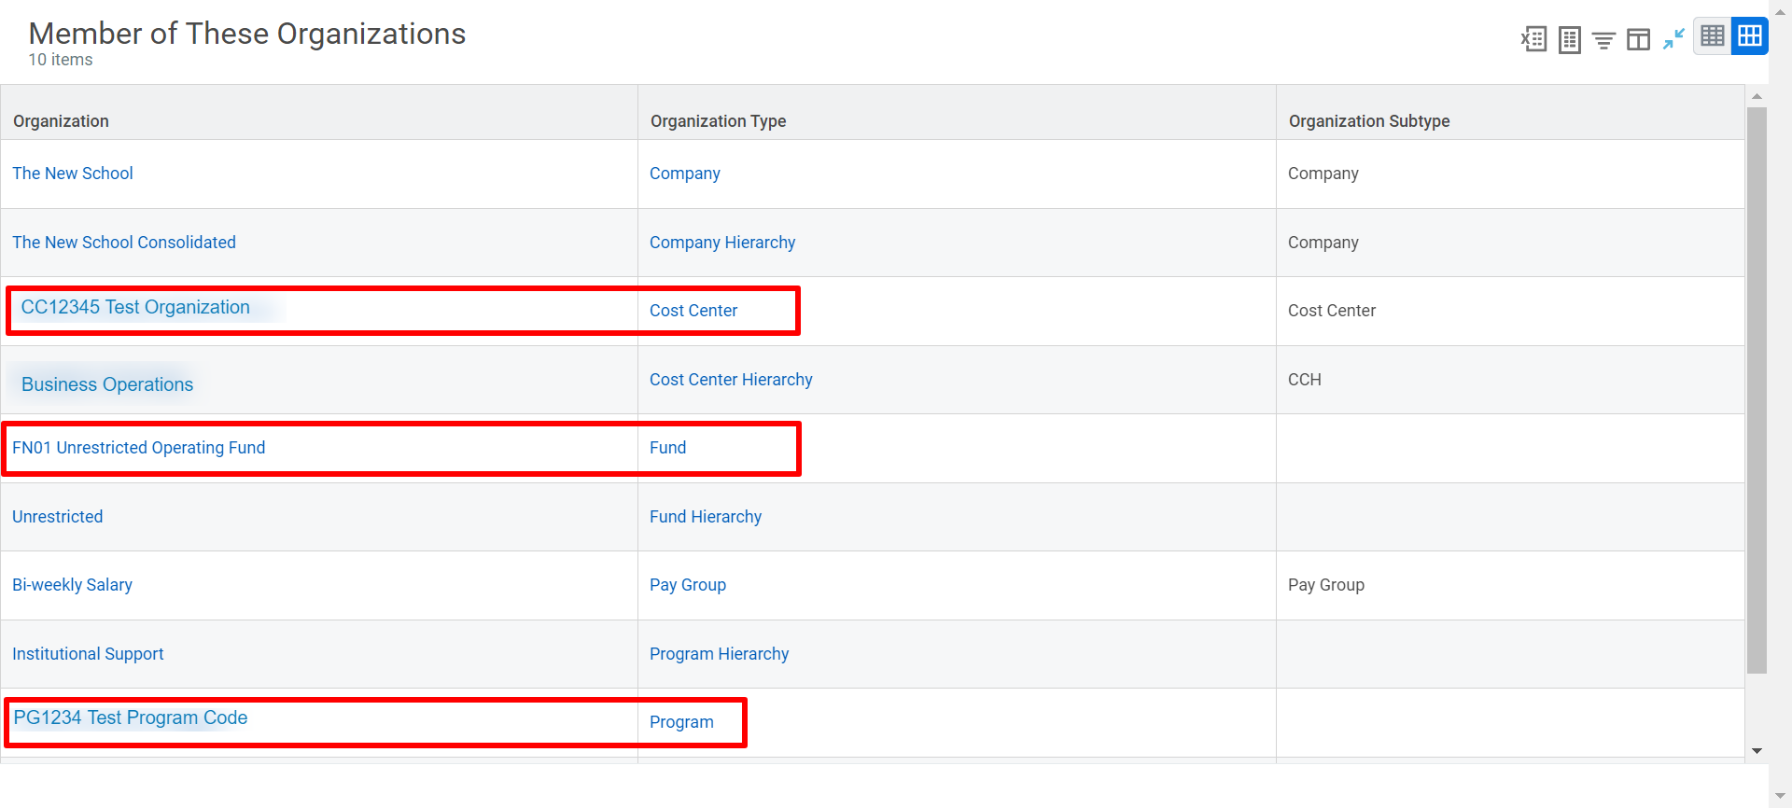Sort by Organization Subtype column header
This screenshot has height=808, width=1792.
coord(1369,121)
